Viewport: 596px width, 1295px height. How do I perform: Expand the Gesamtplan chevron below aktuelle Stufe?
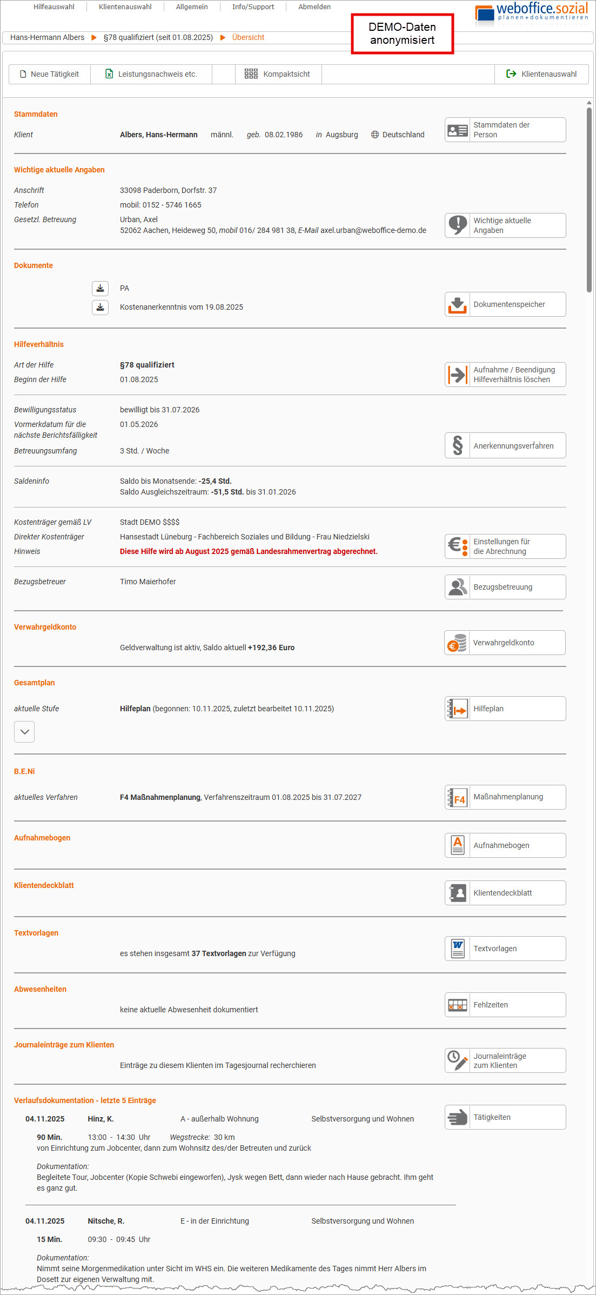click(x=24, y=732)
